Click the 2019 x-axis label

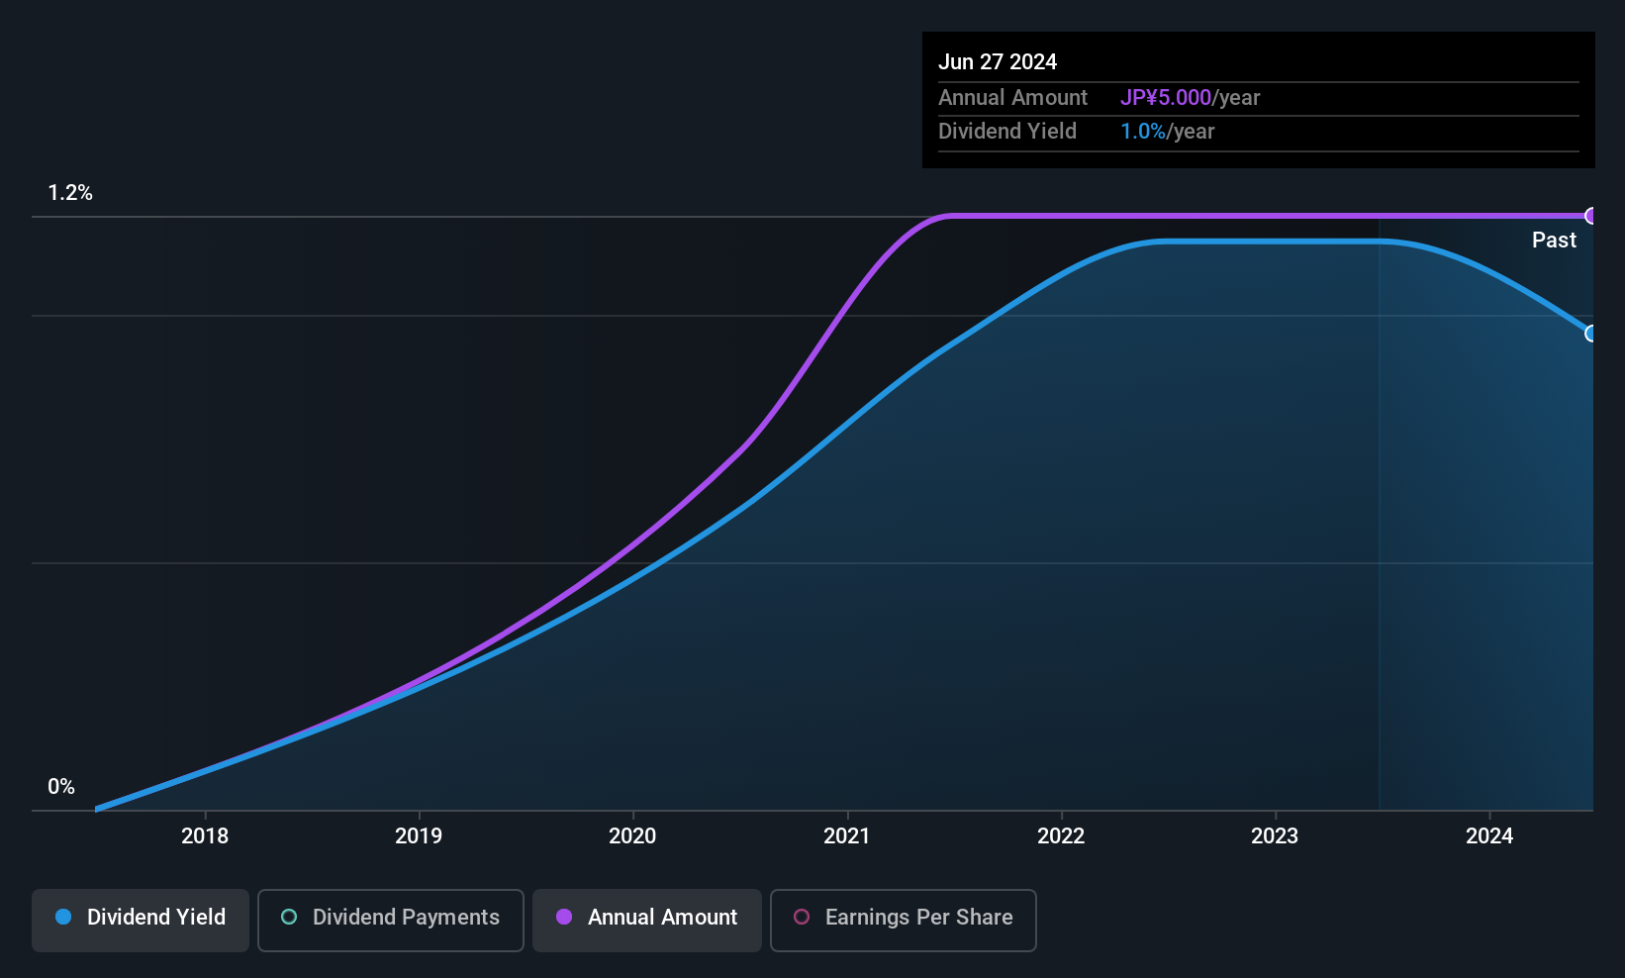419,835
